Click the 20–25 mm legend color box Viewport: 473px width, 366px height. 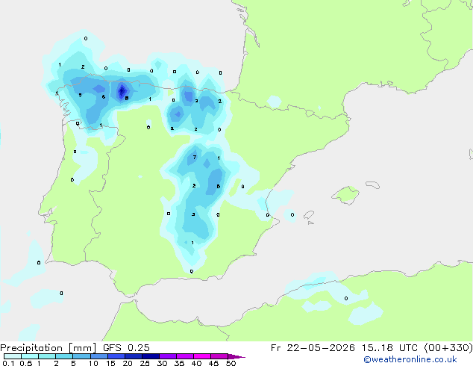click(x=133, y=356)
